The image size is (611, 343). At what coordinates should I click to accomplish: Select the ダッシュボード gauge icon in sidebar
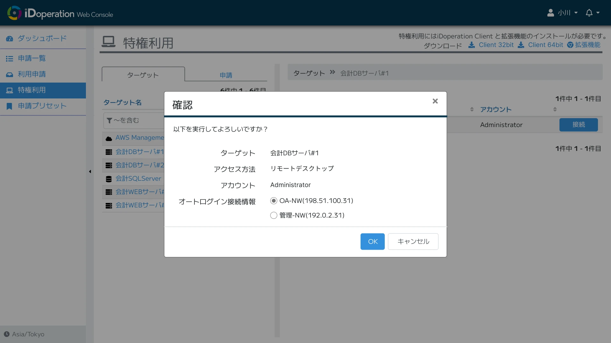10,38
